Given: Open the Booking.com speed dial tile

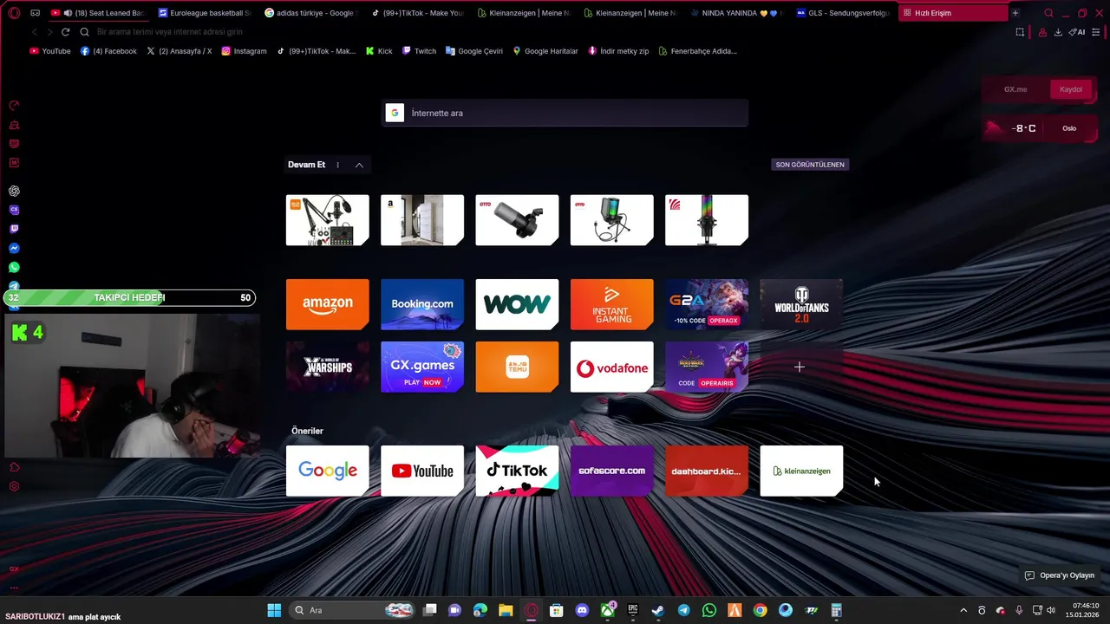Looking at the screenshot, I should pos(422,304).
